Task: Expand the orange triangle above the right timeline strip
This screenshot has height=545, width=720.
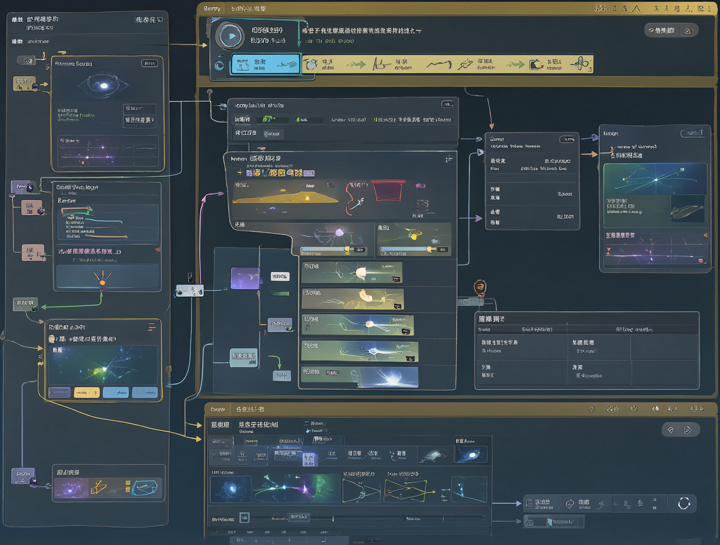Action: tap(705, 235)
